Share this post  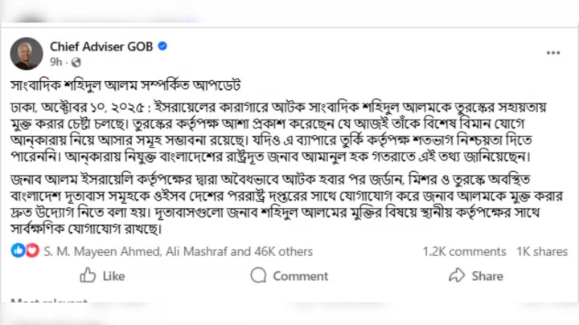(x=476, y=276)
